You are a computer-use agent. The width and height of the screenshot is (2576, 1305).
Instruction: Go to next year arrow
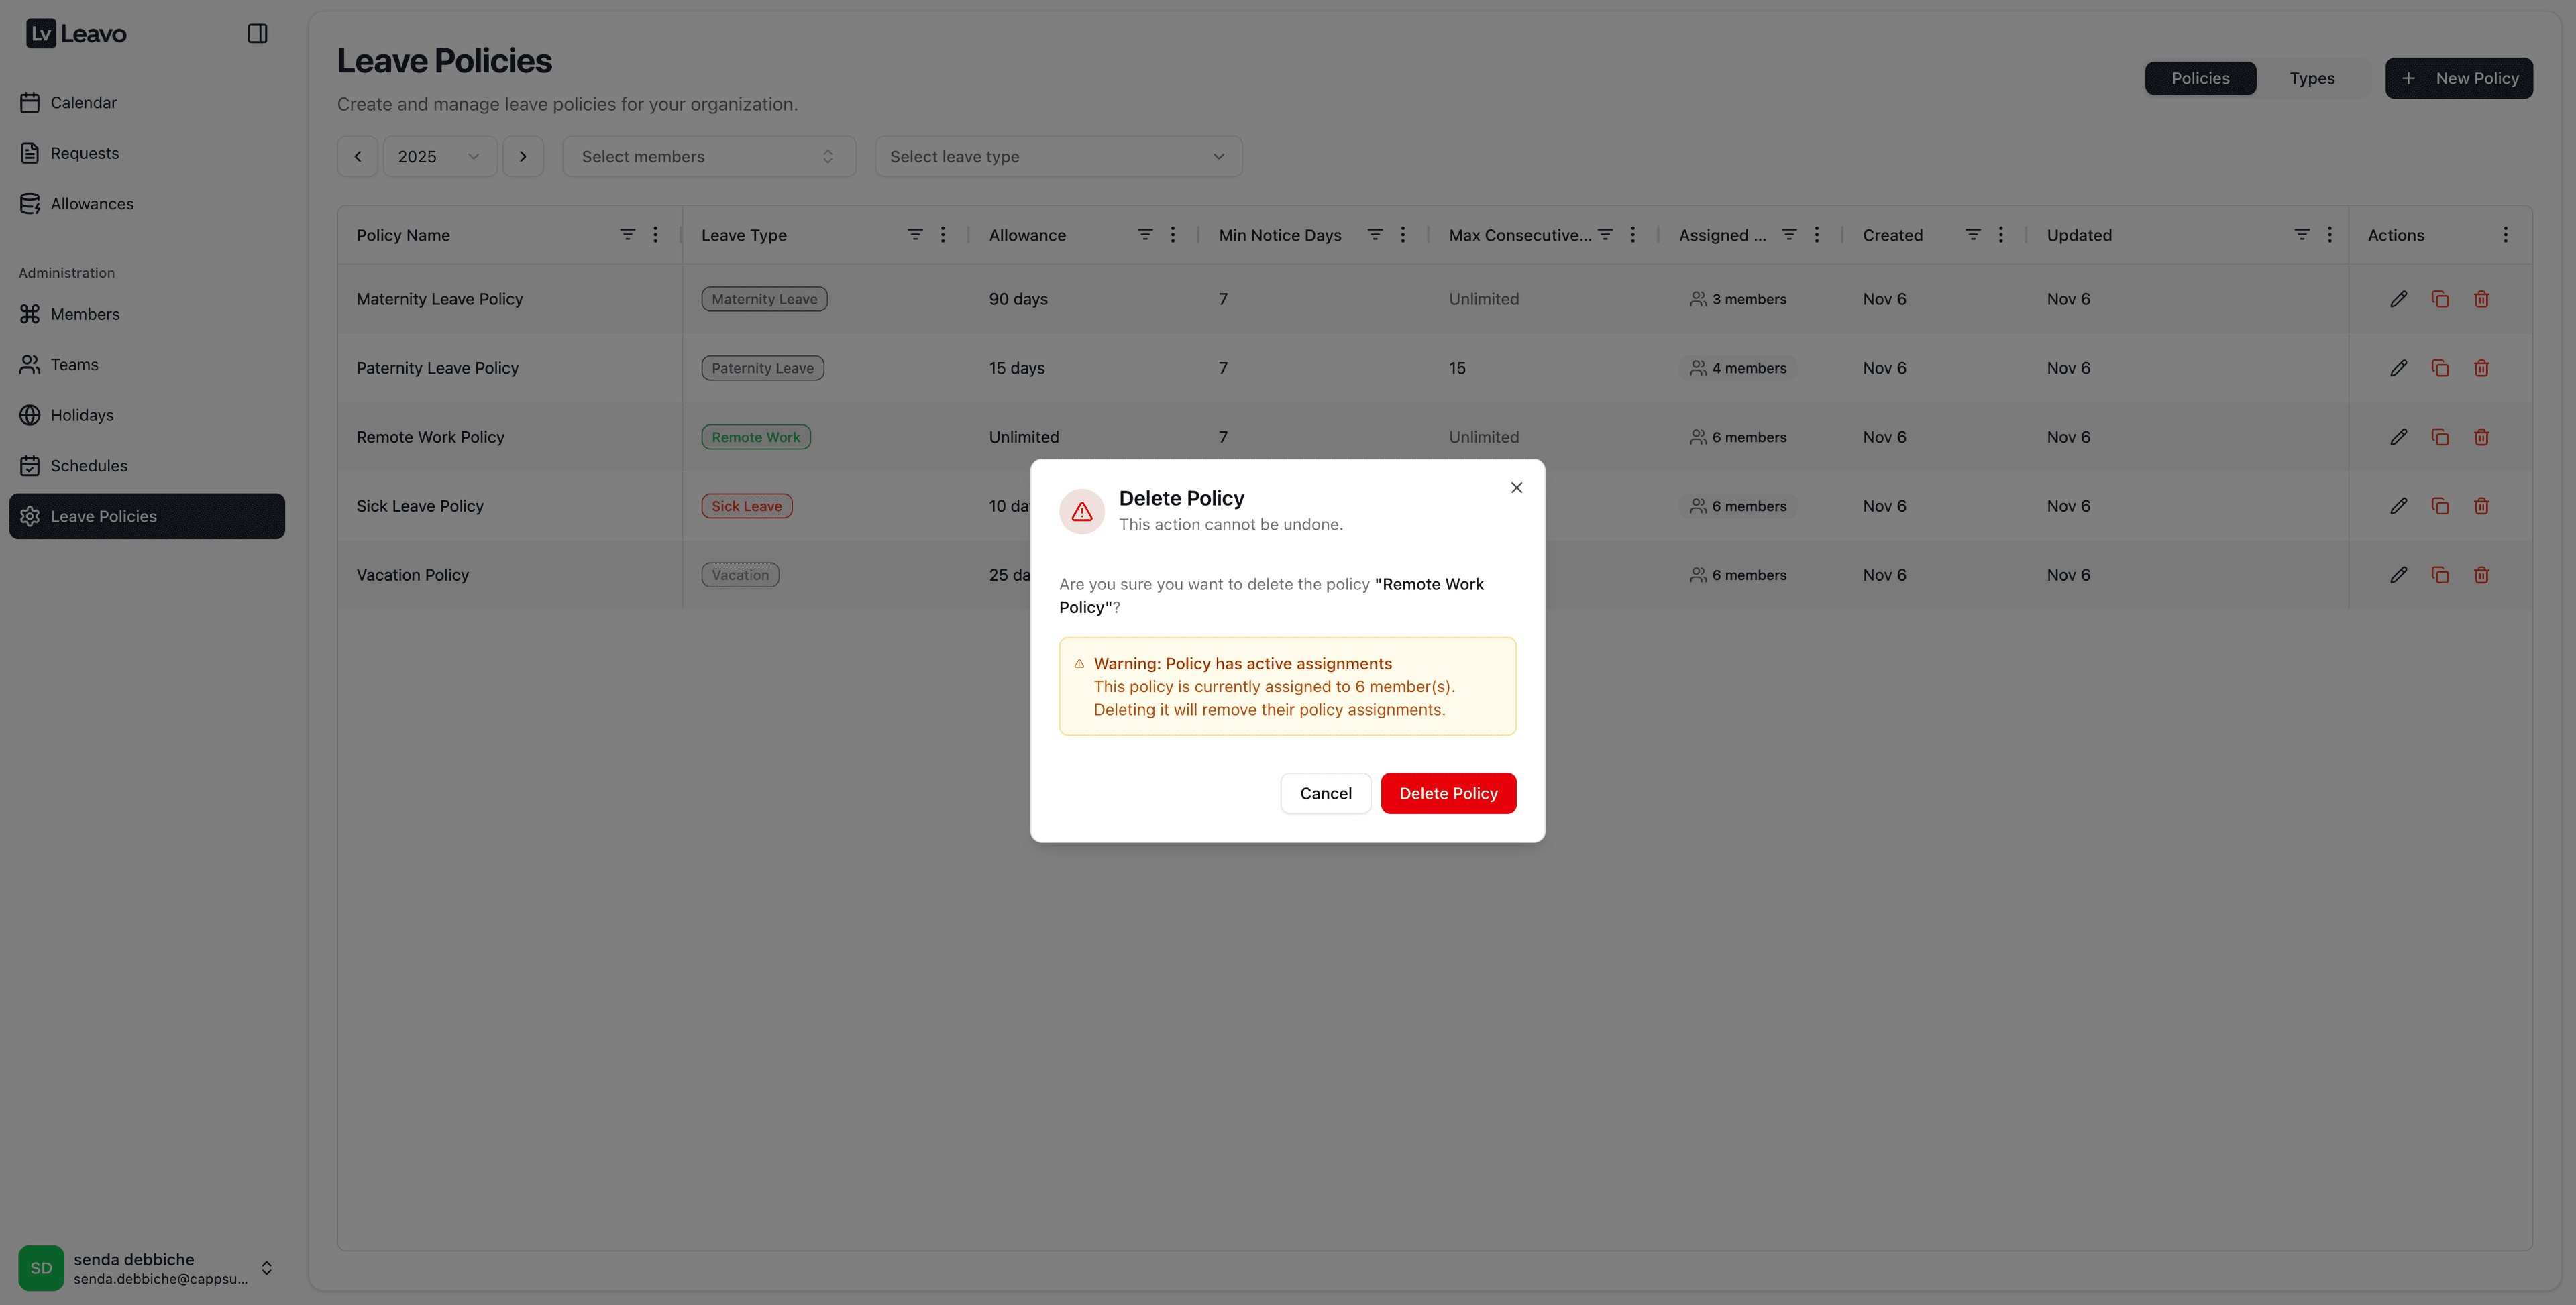(522, 157)
